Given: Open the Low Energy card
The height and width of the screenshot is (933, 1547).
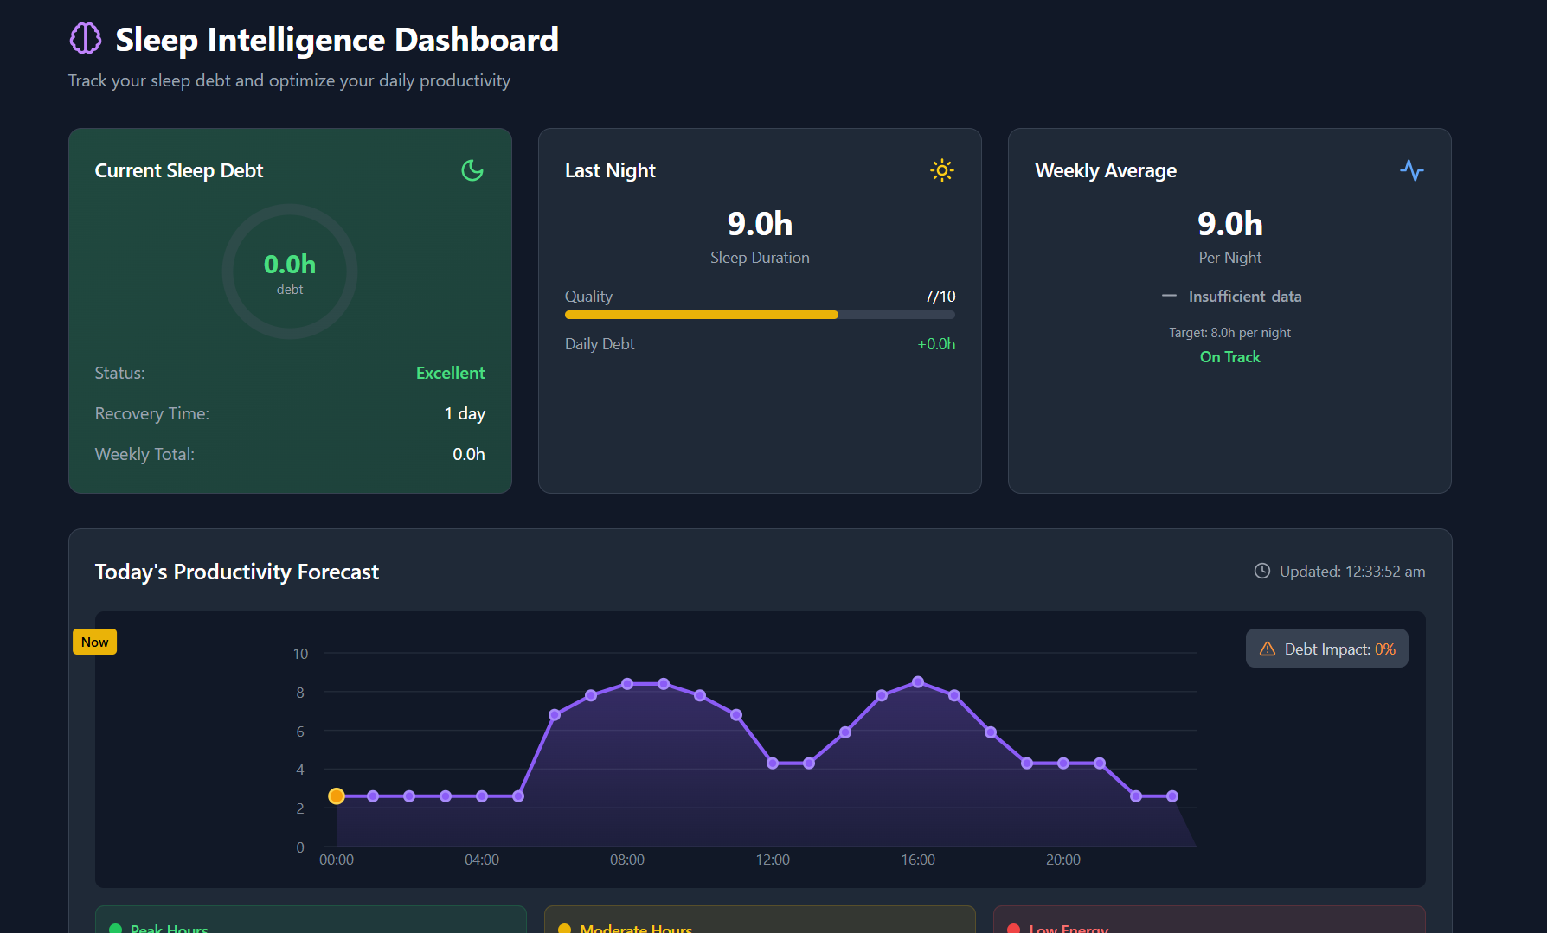Looking at the screenshot, I should 1209,920.
